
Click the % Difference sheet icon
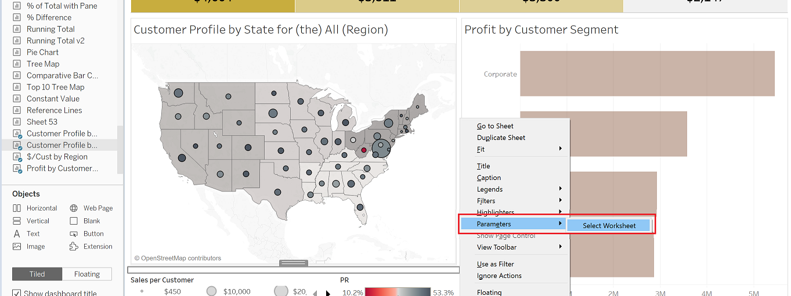(17, 17)
